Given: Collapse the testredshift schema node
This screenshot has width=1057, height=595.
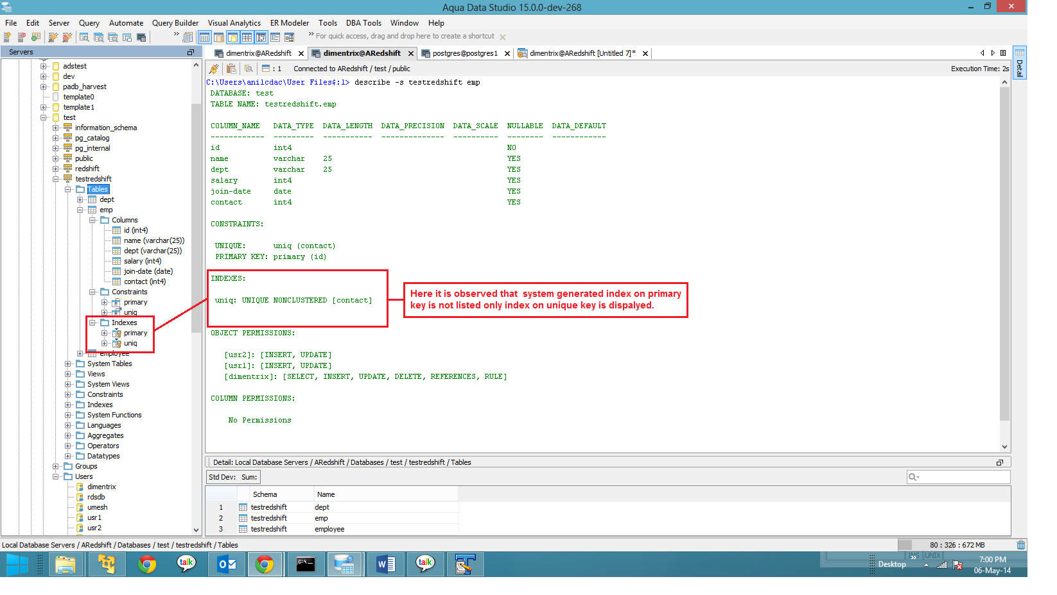Looking at the screenshot, I should [x=56, y=179].
